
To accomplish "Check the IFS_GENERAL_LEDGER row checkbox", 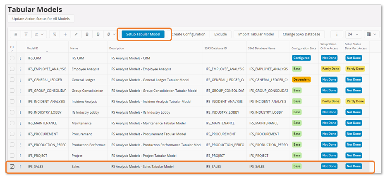I will tap(12, 79).
